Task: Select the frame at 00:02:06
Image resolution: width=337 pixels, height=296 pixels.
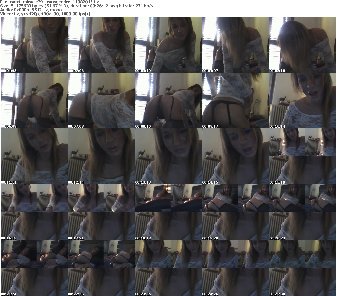Action: point(101,45)
